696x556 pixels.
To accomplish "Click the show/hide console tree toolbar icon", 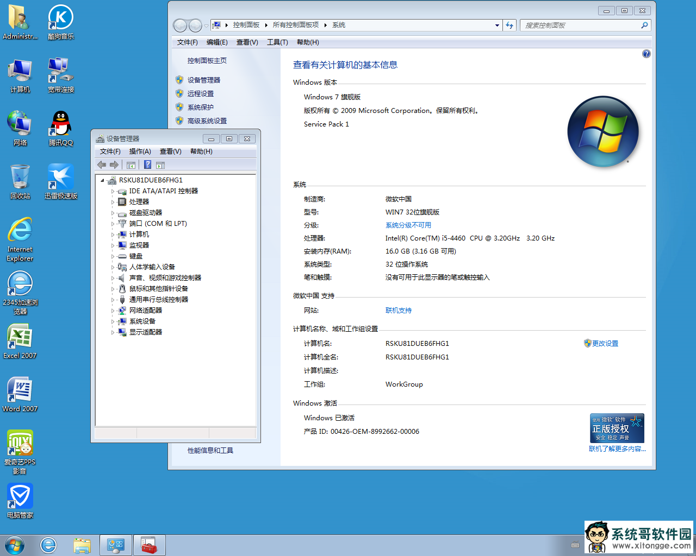I will pyautogui.click(x=131, y=165).
